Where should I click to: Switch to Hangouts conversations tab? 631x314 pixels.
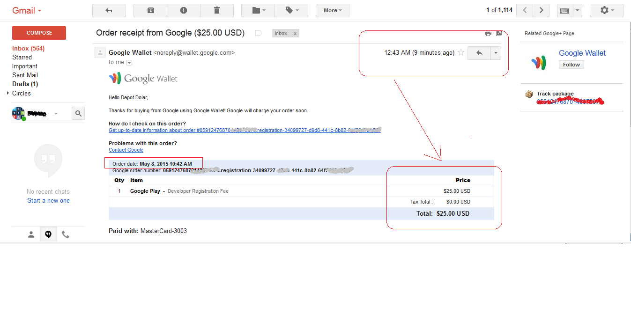[48, 235]
